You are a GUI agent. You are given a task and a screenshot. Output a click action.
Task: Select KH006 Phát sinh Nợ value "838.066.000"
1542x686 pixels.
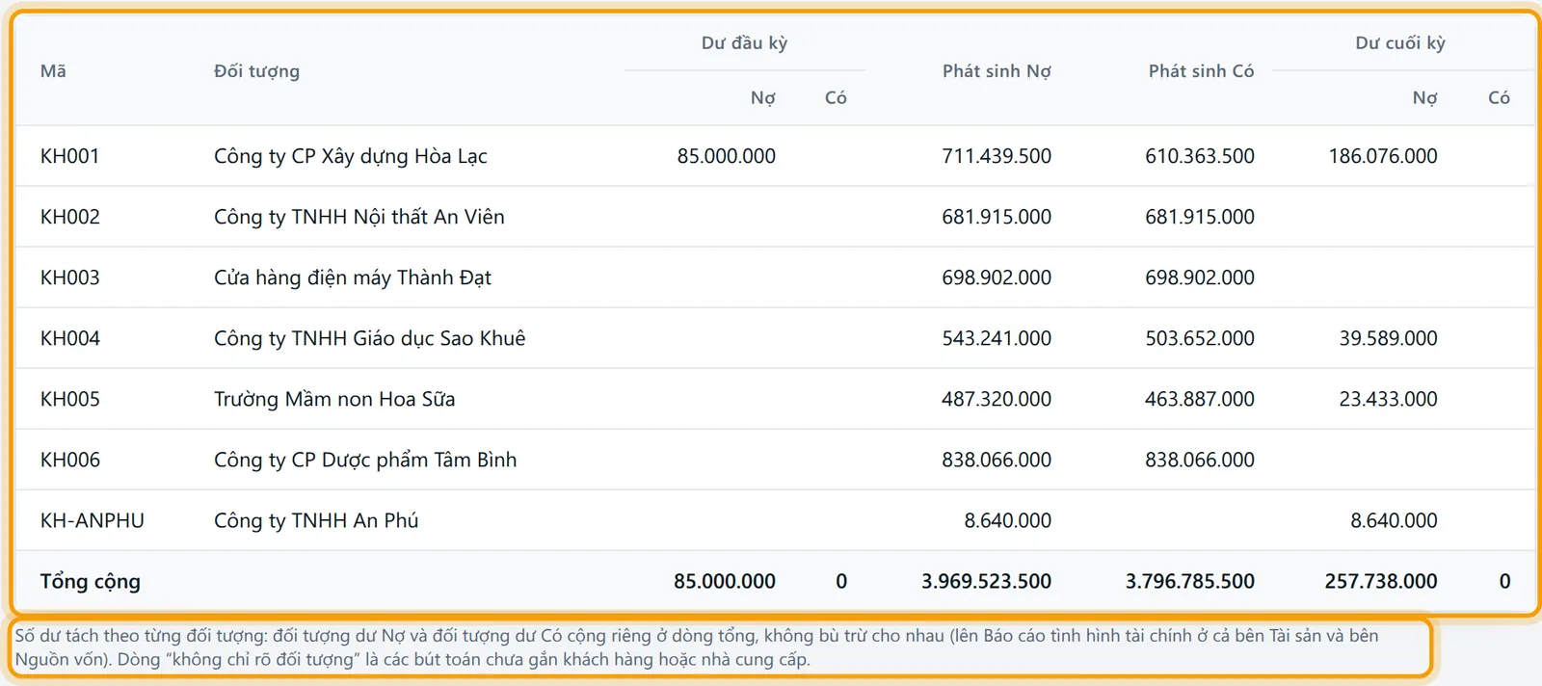click(997, 460)
